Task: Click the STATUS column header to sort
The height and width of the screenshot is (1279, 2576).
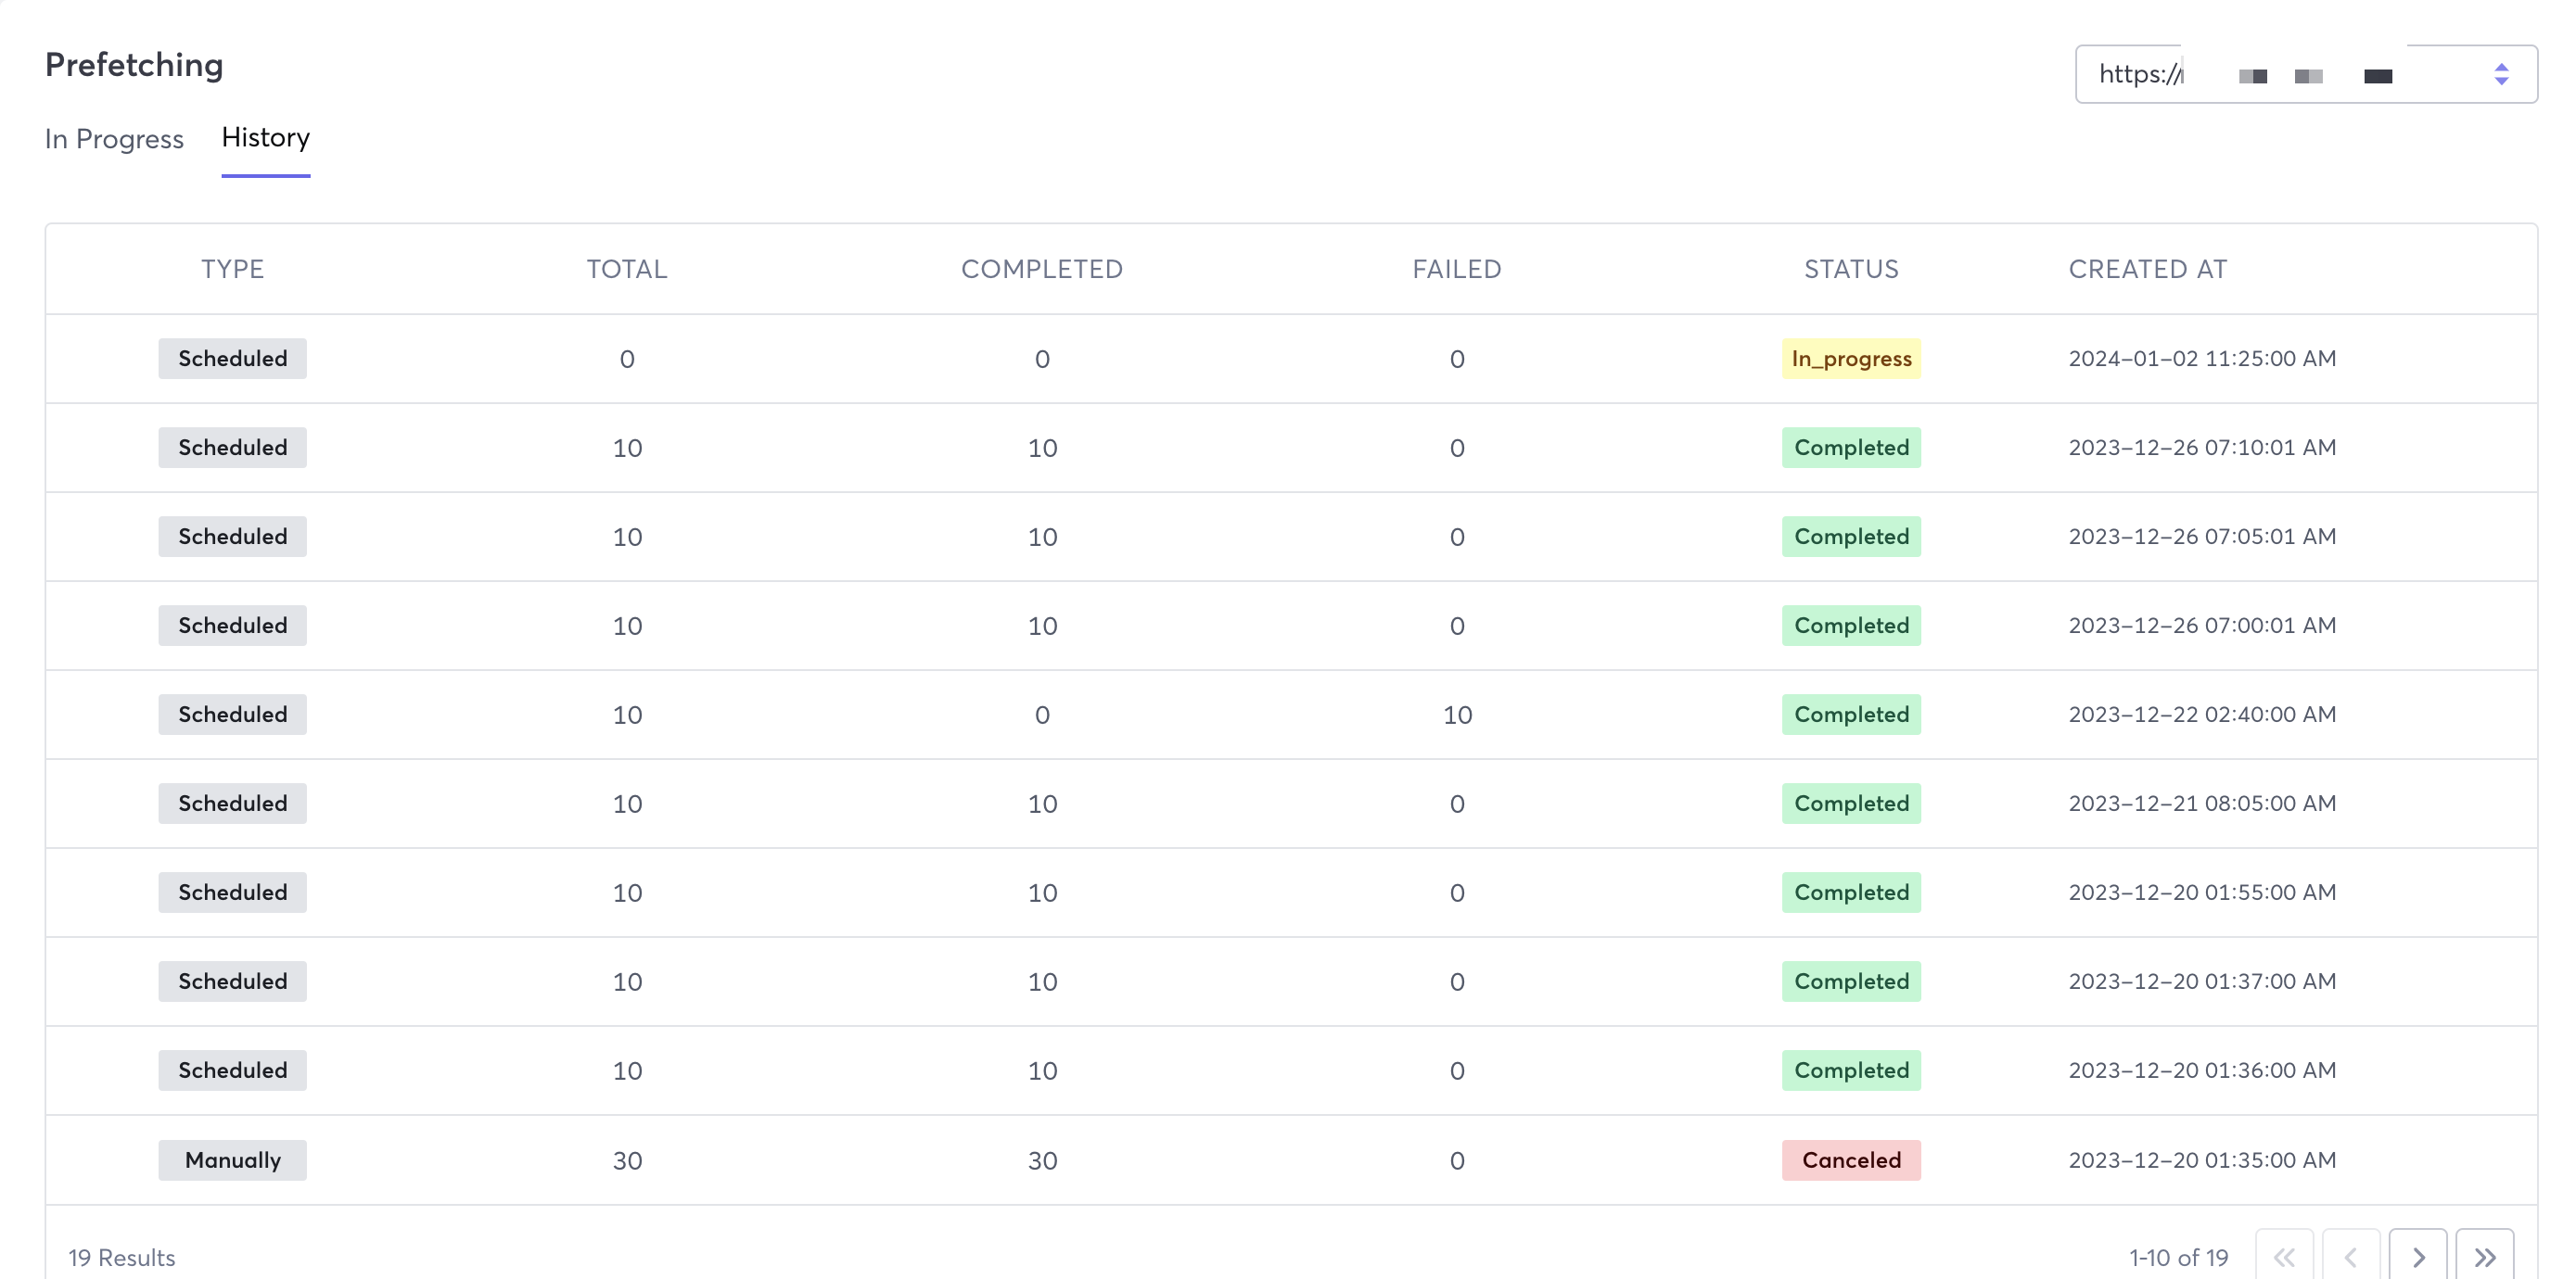Action: [x=1852, y=268]
